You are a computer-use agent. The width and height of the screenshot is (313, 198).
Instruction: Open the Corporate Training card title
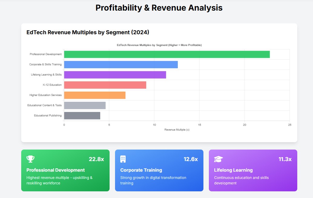141,170
